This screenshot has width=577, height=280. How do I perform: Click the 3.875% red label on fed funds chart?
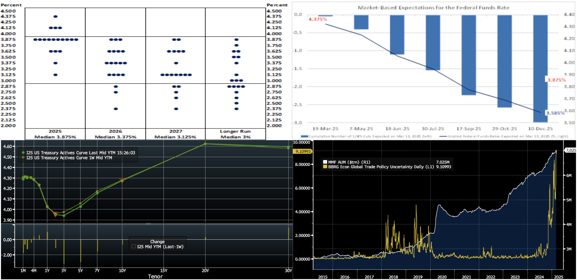(556, 80)
